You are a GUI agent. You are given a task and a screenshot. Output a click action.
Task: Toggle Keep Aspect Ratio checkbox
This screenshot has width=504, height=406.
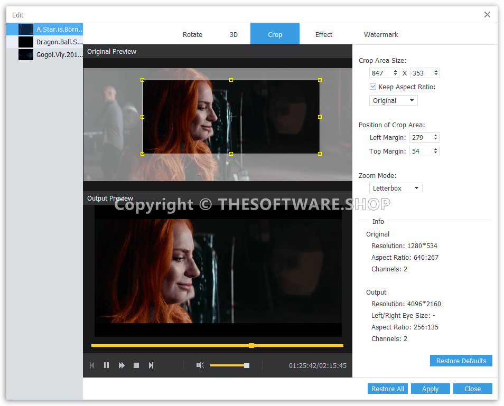coord(373,87)
